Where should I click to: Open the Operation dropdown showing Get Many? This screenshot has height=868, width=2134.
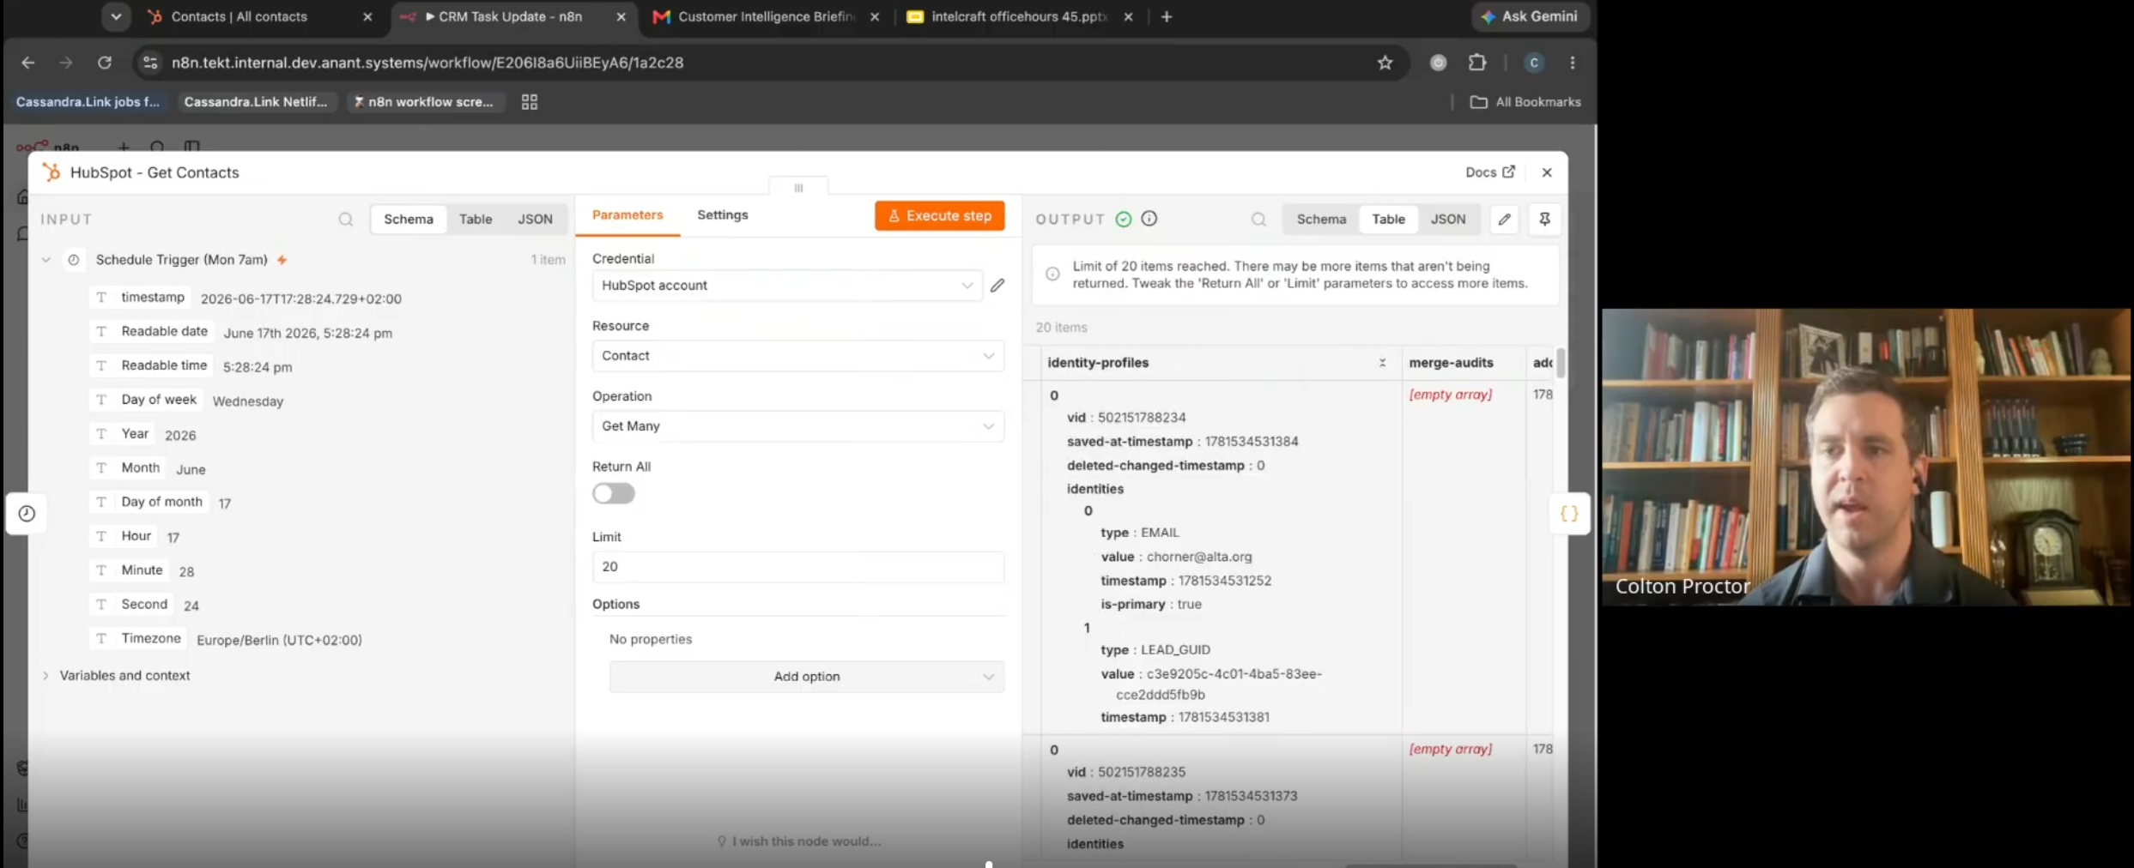point(798,426)
